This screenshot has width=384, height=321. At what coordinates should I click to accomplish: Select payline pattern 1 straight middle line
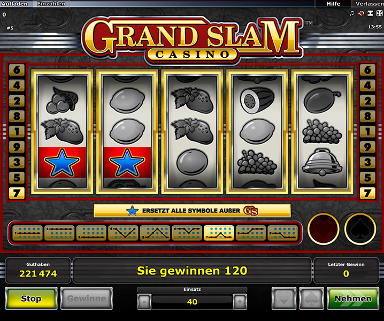27,233
